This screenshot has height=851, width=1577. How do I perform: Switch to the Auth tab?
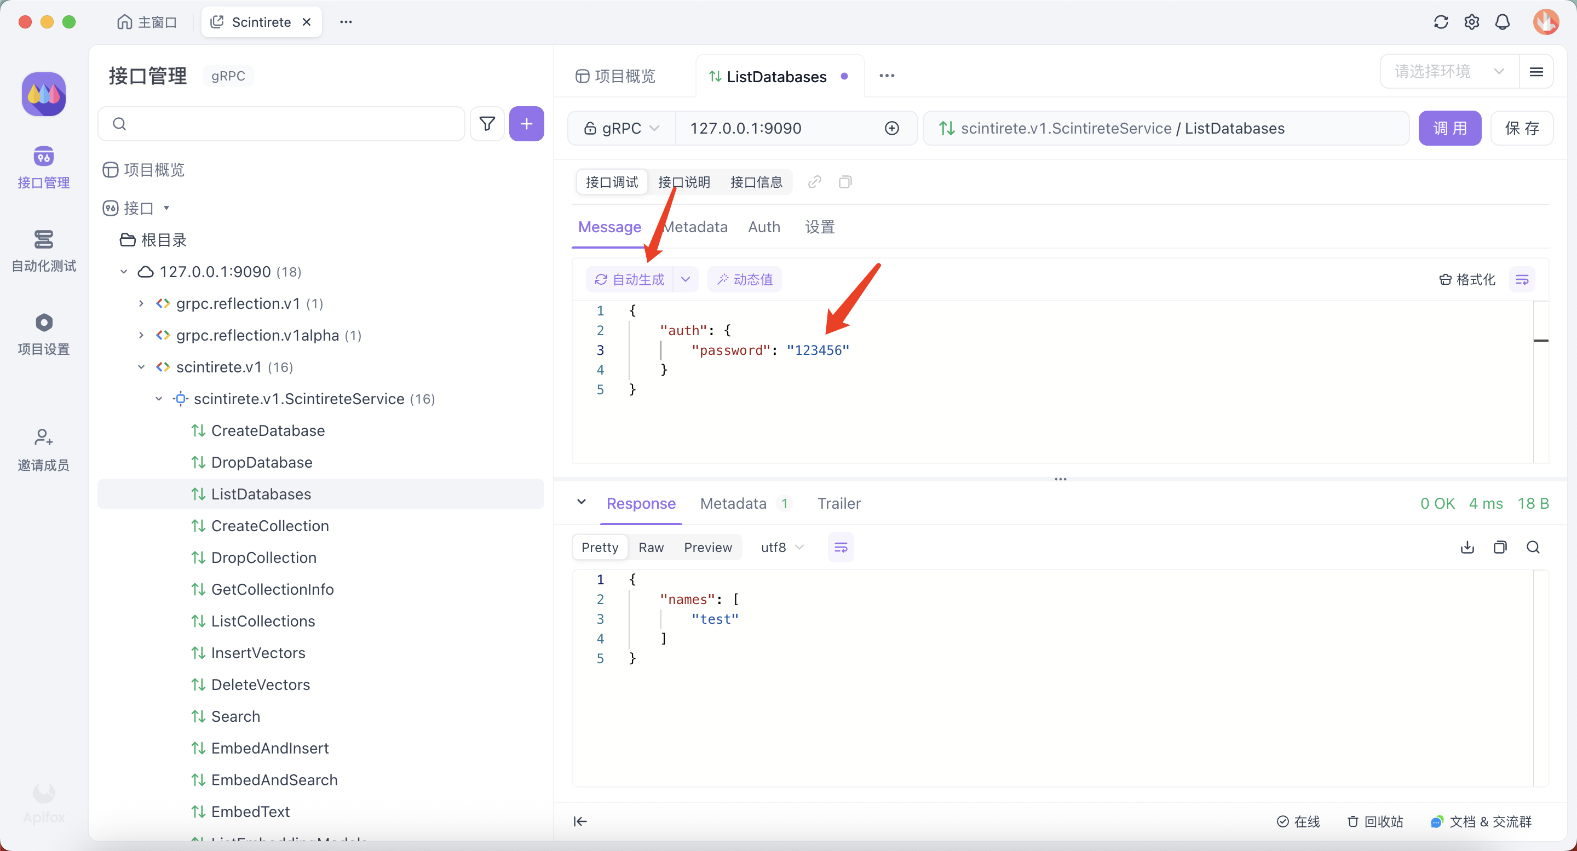pyautogui.click(x=764, y=227)
